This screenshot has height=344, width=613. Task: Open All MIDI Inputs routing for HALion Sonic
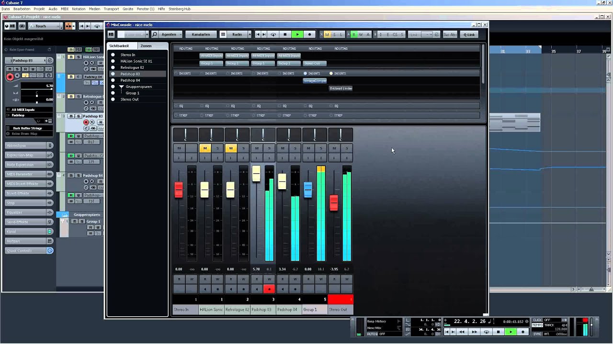[211, 55]
